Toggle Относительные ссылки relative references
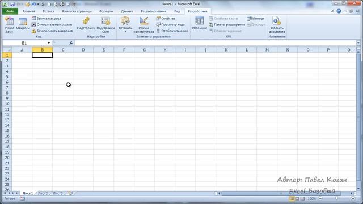 52,24
